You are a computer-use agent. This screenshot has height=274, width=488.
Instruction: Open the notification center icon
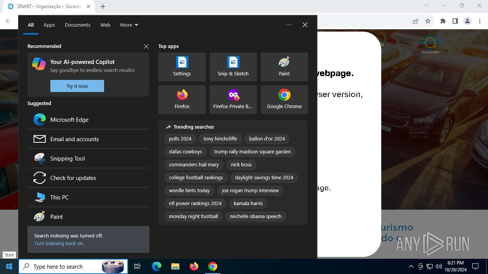point(475,266)
